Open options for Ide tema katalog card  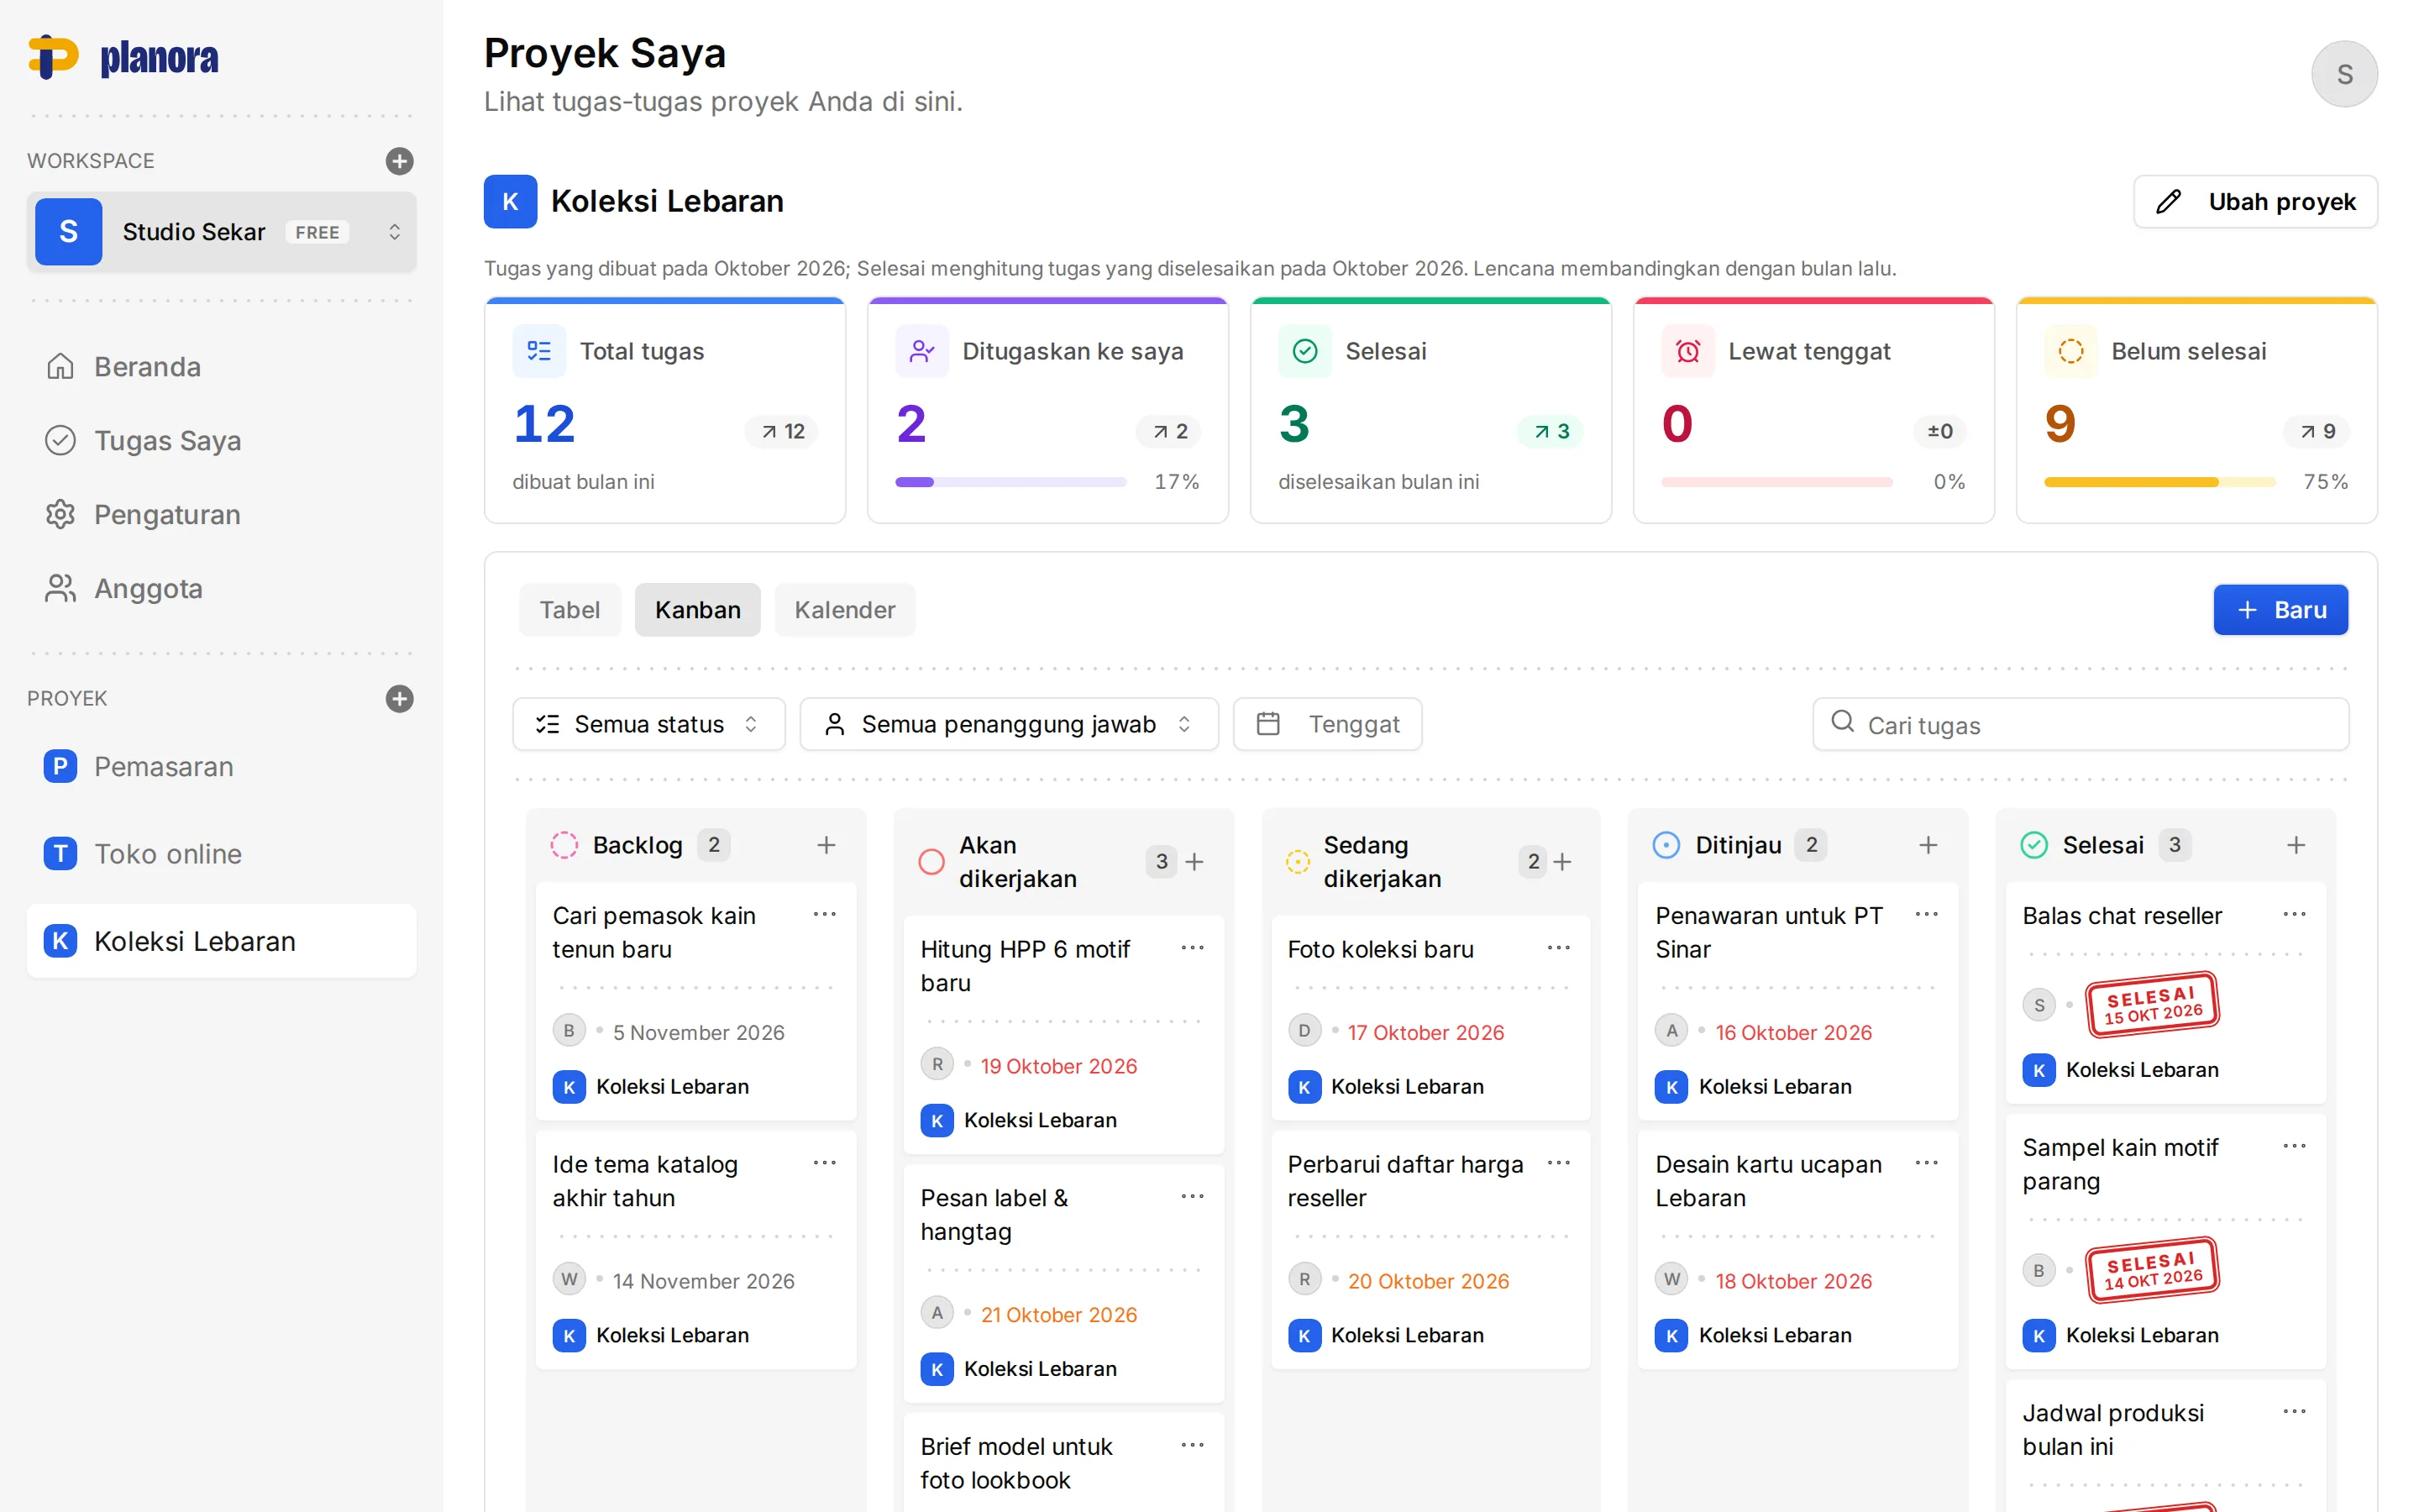click(825, 1163)
